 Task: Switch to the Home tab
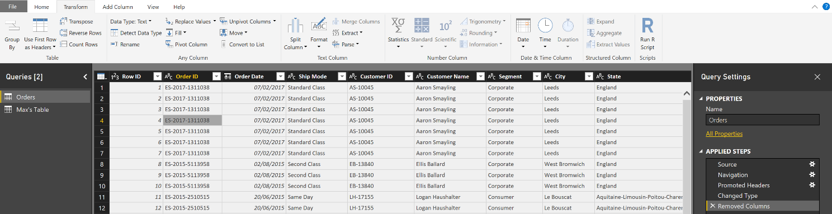(41, 7)
